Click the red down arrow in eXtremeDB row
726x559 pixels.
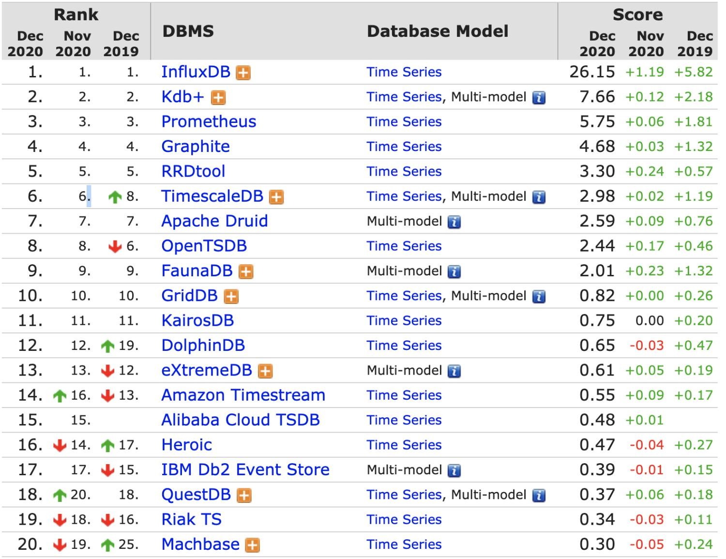point(107,371)
